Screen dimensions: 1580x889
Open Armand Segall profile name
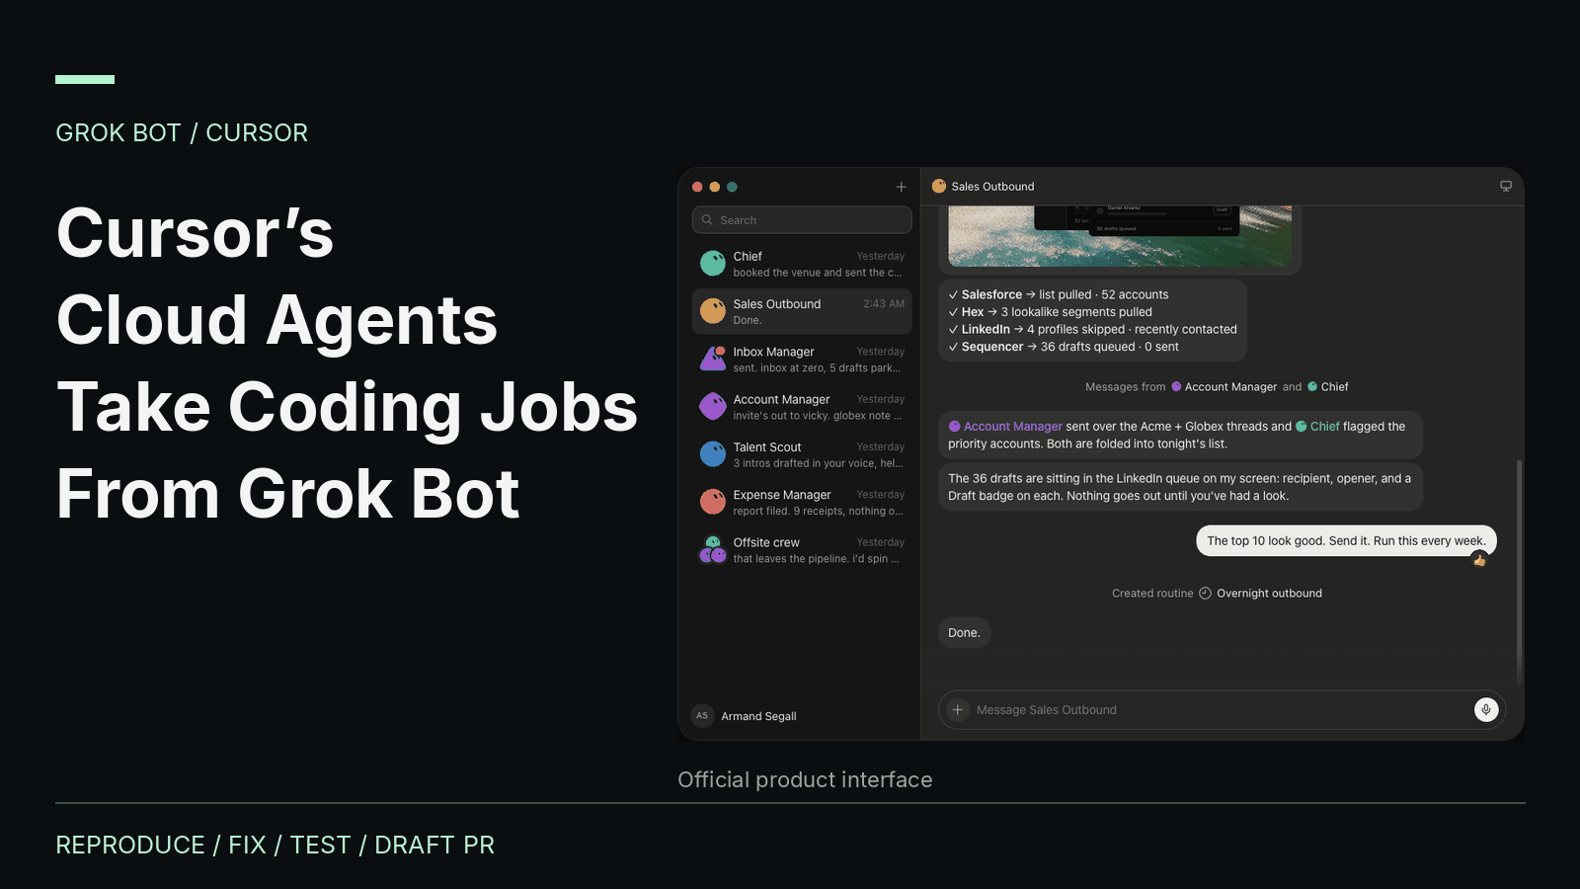click(x=758, y=716)
